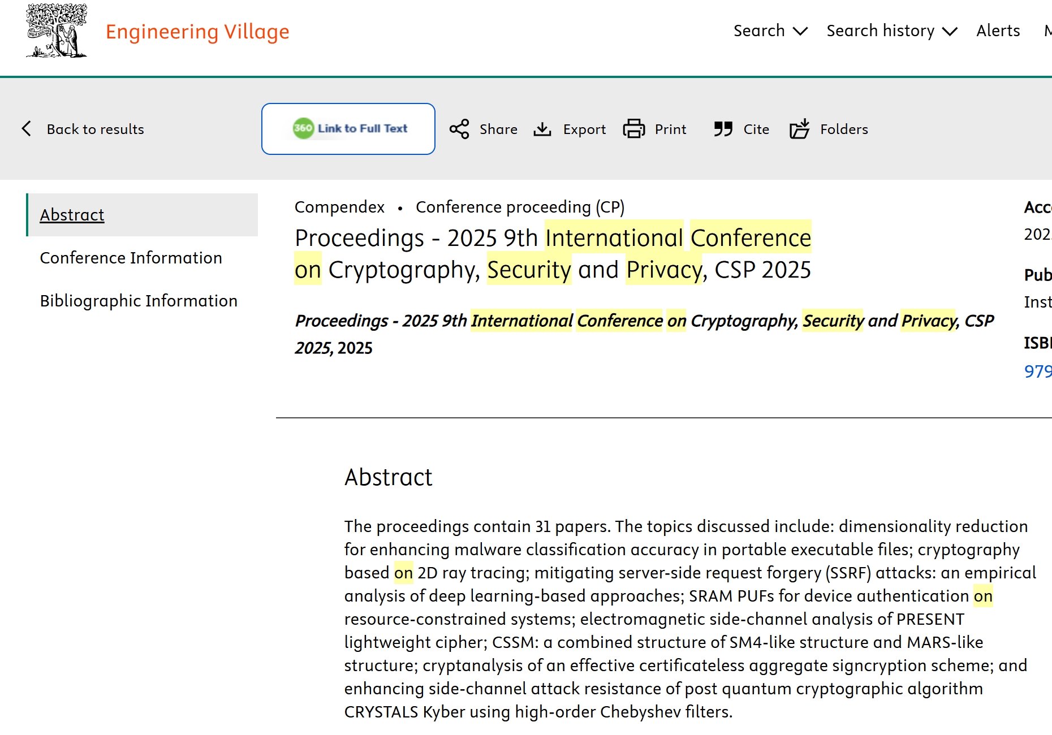Click the green 360 badge icon
Screen dimensions: 1052x735
click(303, 128)
